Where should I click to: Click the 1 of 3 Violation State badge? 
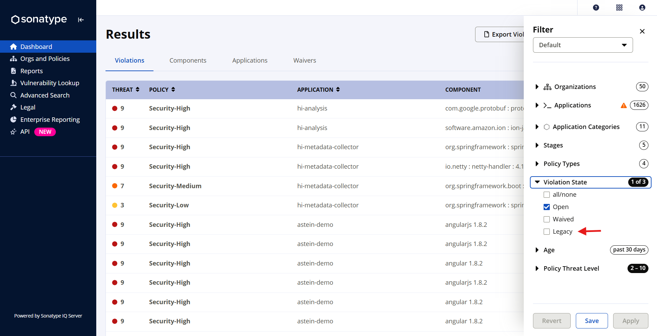(638, 182)
